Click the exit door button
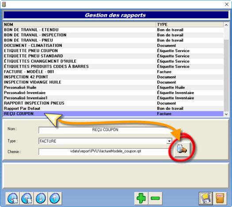 point(220,198)
